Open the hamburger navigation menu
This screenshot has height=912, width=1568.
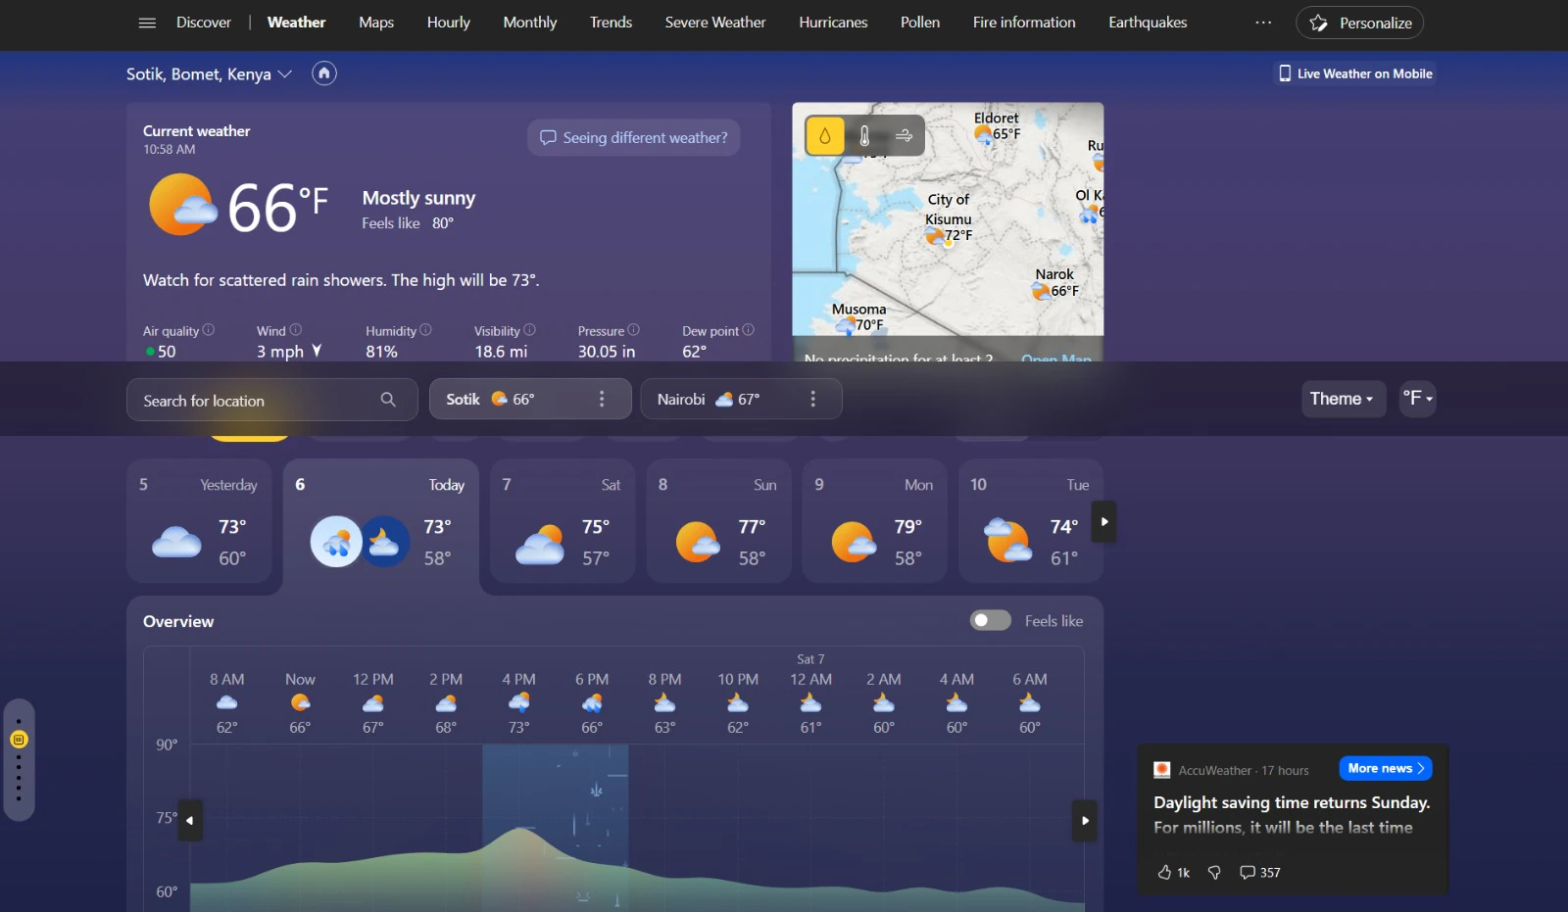(x=147, y=23)
